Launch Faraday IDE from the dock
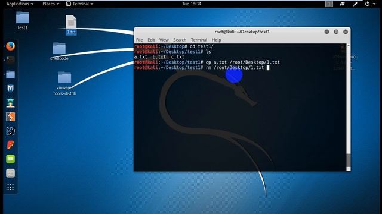The image size is (382, 214). tap(10, 145)
